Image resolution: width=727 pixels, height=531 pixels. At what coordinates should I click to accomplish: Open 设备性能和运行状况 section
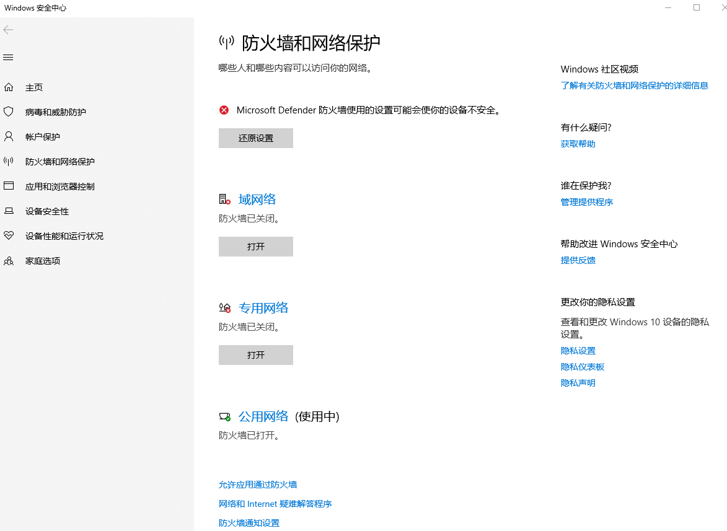[64, 236]
